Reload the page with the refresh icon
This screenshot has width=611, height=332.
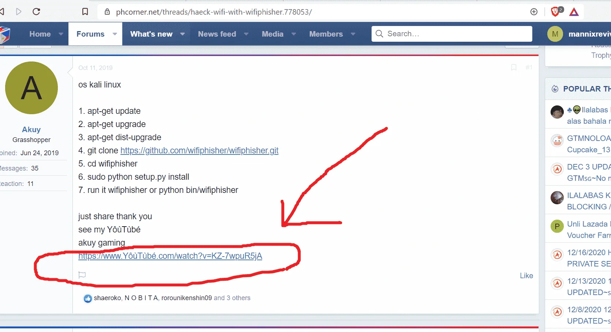click(36, 12)
